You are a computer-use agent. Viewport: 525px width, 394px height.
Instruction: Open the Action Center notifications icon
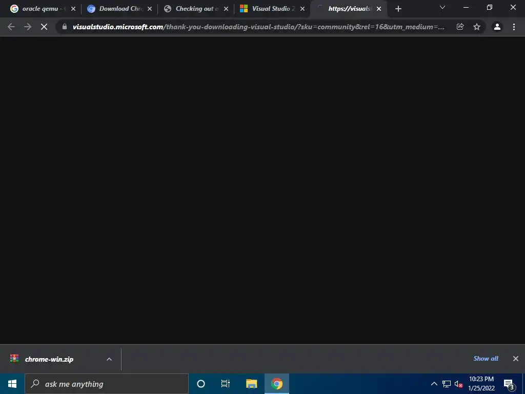(509, 384)
